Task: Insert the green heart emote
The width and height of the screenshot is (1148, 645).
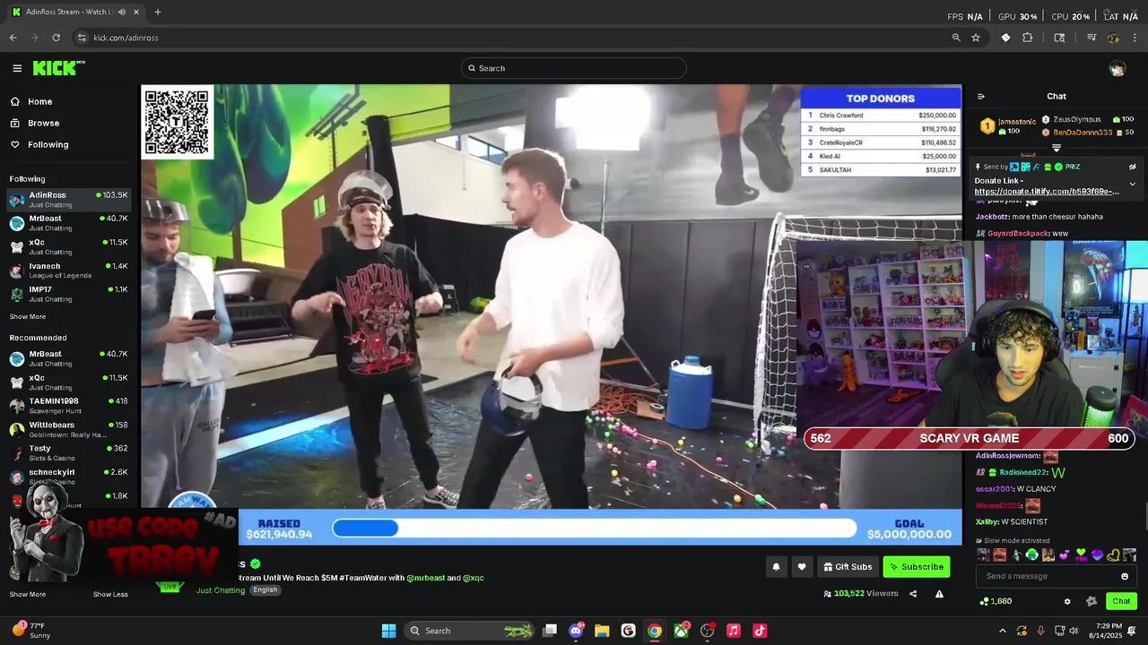Action: (x=1081, y=555)
